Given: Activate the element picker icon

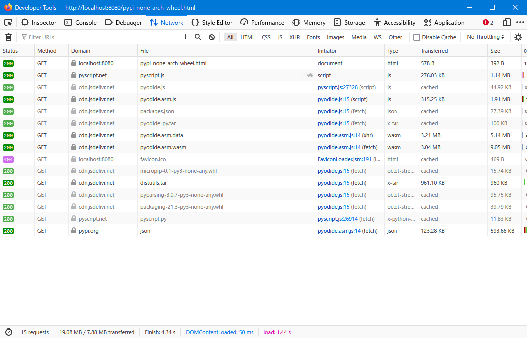Looking at the screenshot, I should click(8, 23).
